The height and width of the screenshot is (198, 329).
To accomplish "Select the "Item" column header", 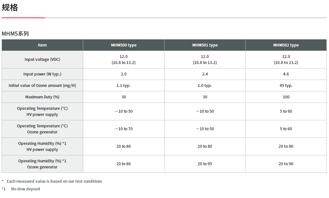I will click(42, 45).
